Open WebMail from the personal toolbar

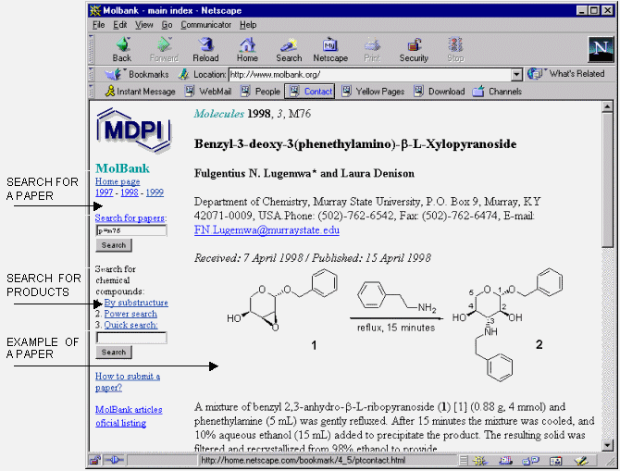tap(209, 92)
